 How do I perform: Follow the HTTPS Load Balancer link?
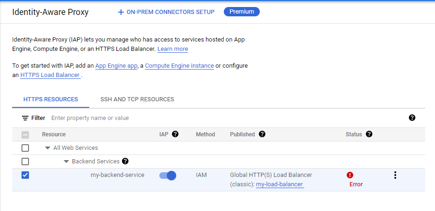pyautogui.click(x=50, y=75)
